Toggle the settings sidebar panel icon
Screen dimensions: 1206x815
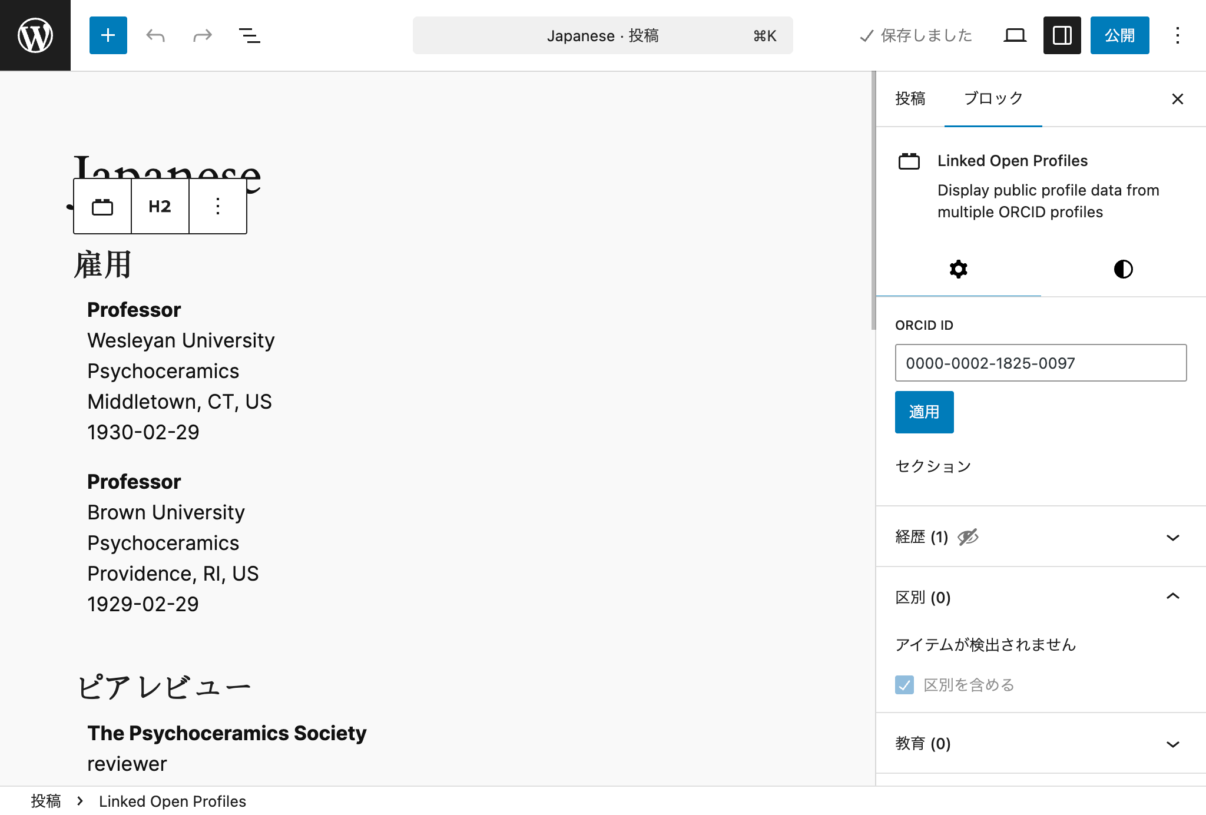[x=1062, y=35]
